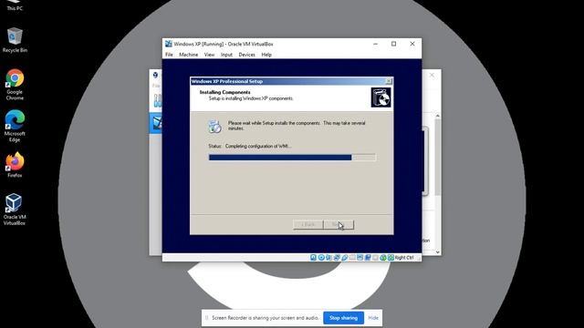Click the setup installation progress bar
Viewport: 584px width, 328px height.
(292, 158)
